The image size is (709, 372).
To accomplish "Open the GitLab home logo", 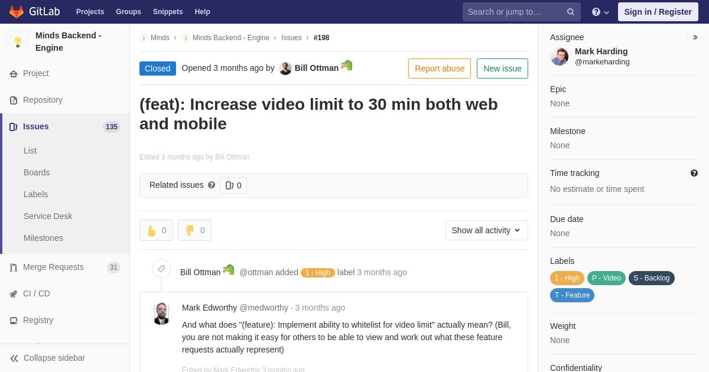I will click(x=35, y=12).
